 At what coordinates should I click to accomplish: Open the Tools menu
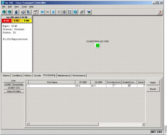[x=24, y=7]
